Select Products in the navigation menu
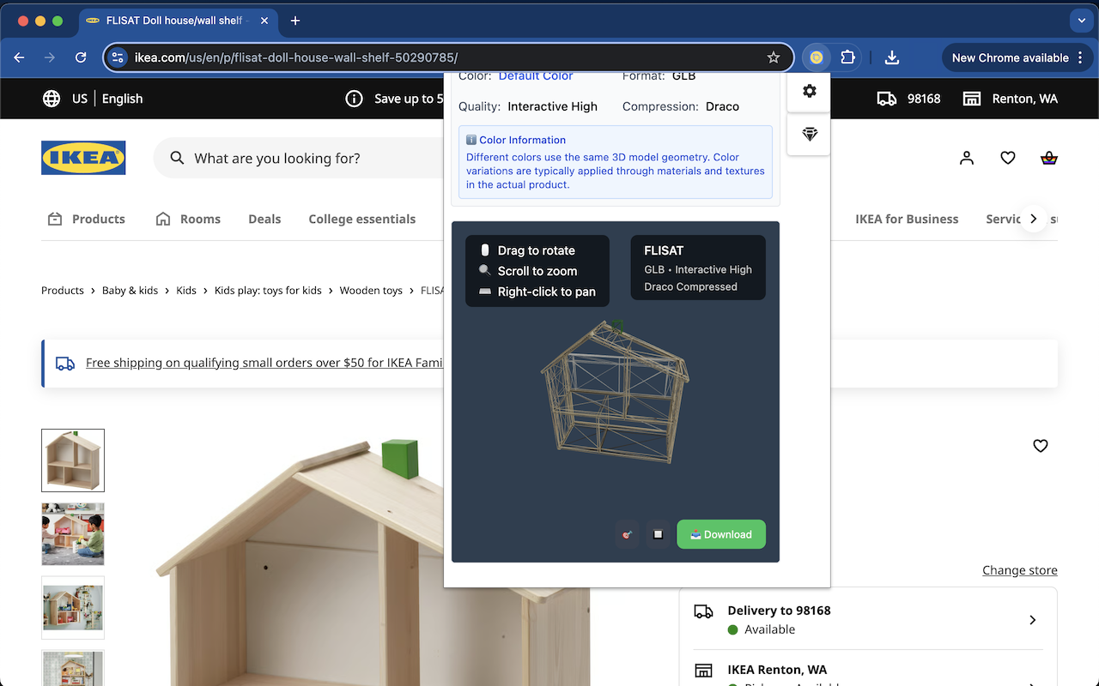Screen dimensions: 1099x686 (x=98, y=219)
